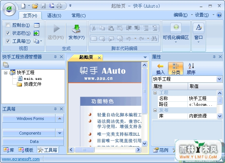This screenshot has width=225, height=163.
Task: Click the project manager toolbar icon
Action: [x=6, y=65]
